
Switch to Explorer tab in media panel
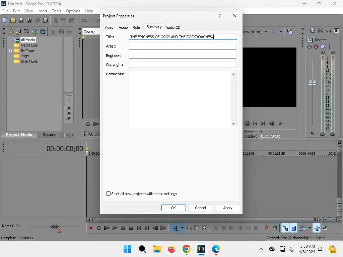50,135
